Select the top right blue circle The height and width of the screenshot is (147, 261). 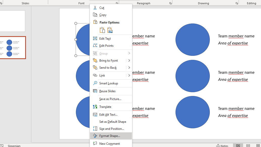193,39
